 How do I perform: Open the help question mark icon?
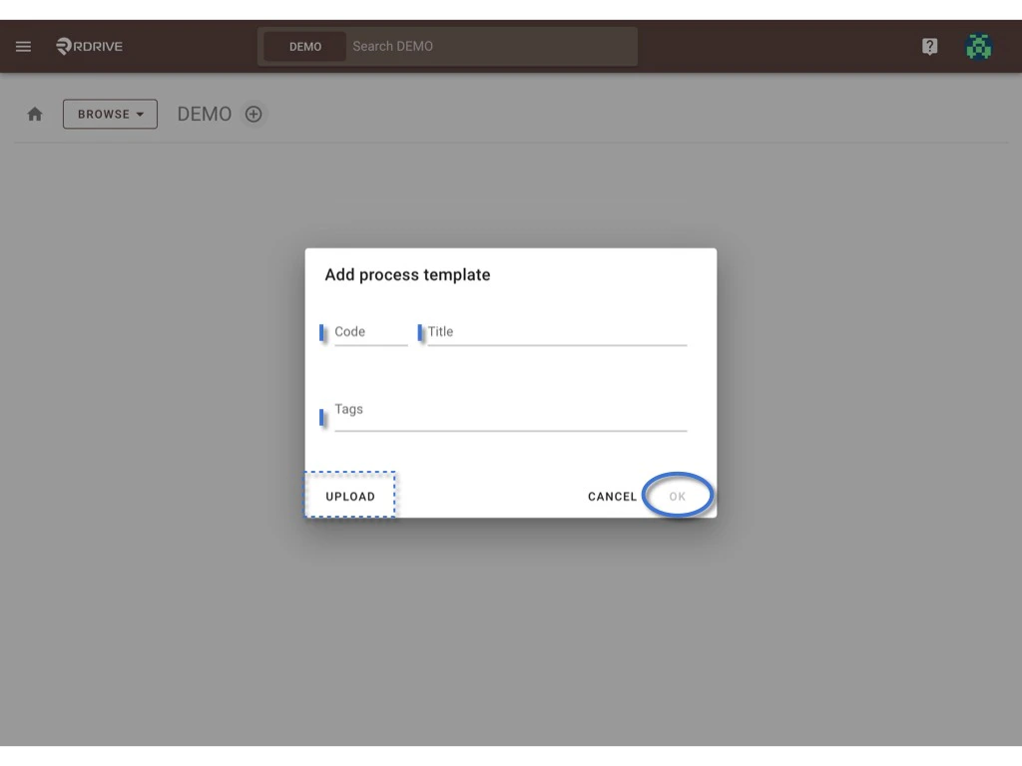929,46
